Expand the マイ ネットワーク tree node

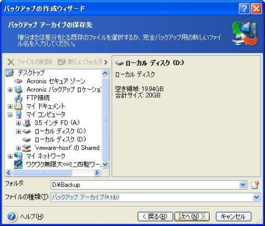tap(10, 157)
